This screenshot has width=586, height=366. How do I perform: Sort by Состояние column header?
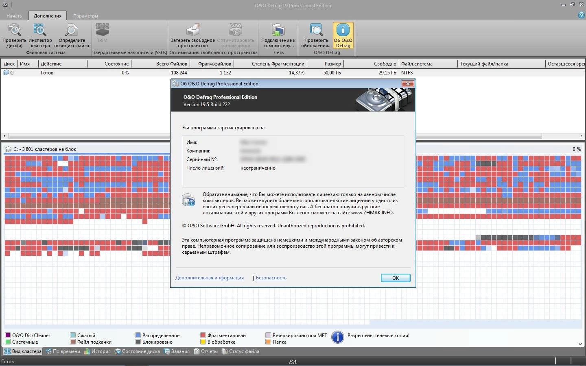pos(109,64)
